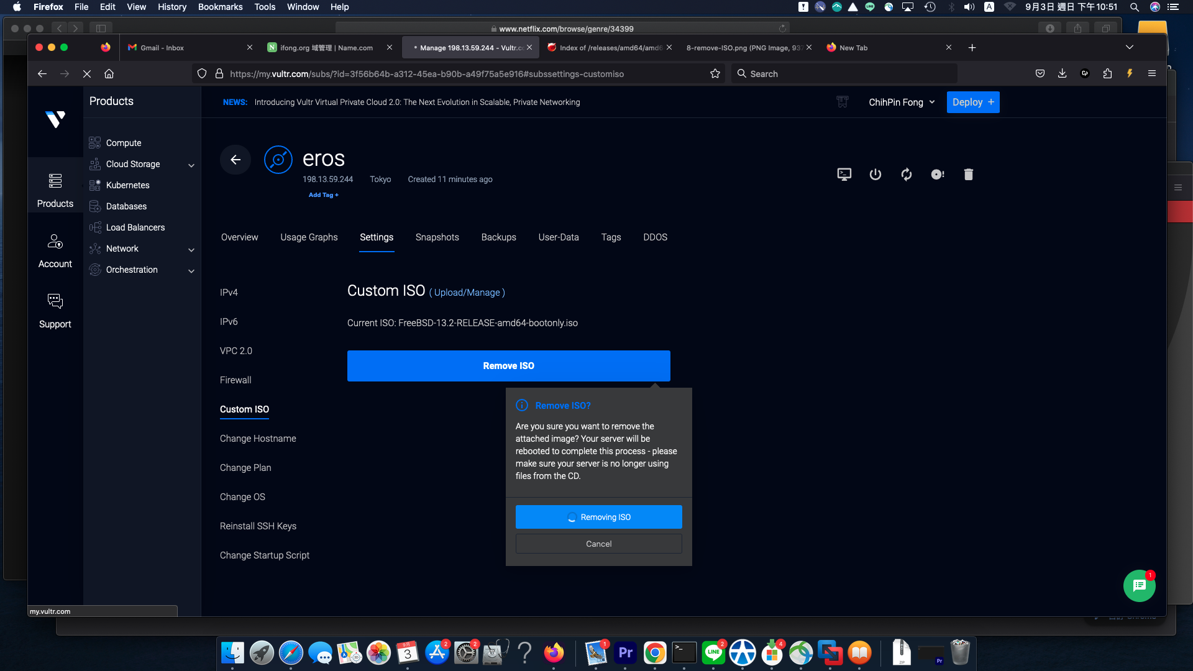Open the live chat bubble icon
The width and height of the screenshot is (1193, 671).
coord(1139,586)
